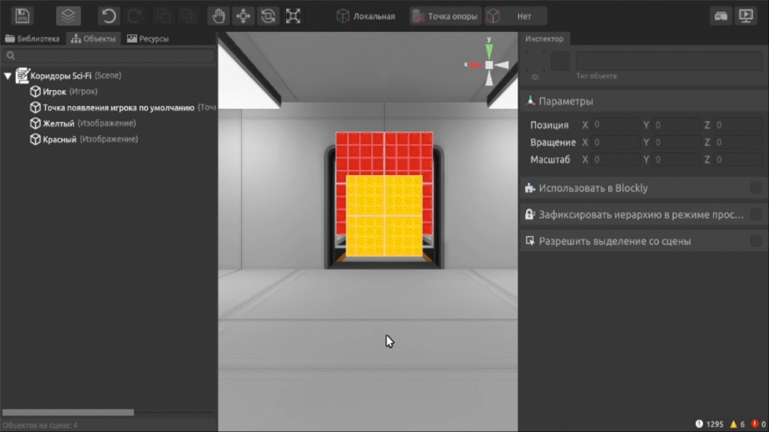The height and width of the screenshot is (432, 769).
Task: Toggle Использовать в Blockly switch
Action: pos(755,188)
